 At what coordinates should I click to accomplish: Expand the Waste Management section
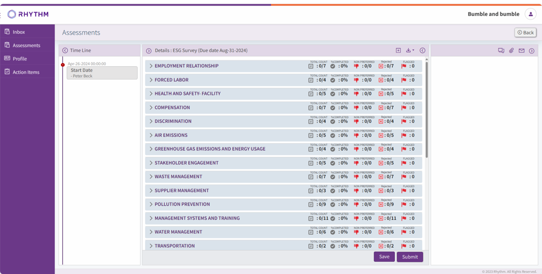point(151,176)
